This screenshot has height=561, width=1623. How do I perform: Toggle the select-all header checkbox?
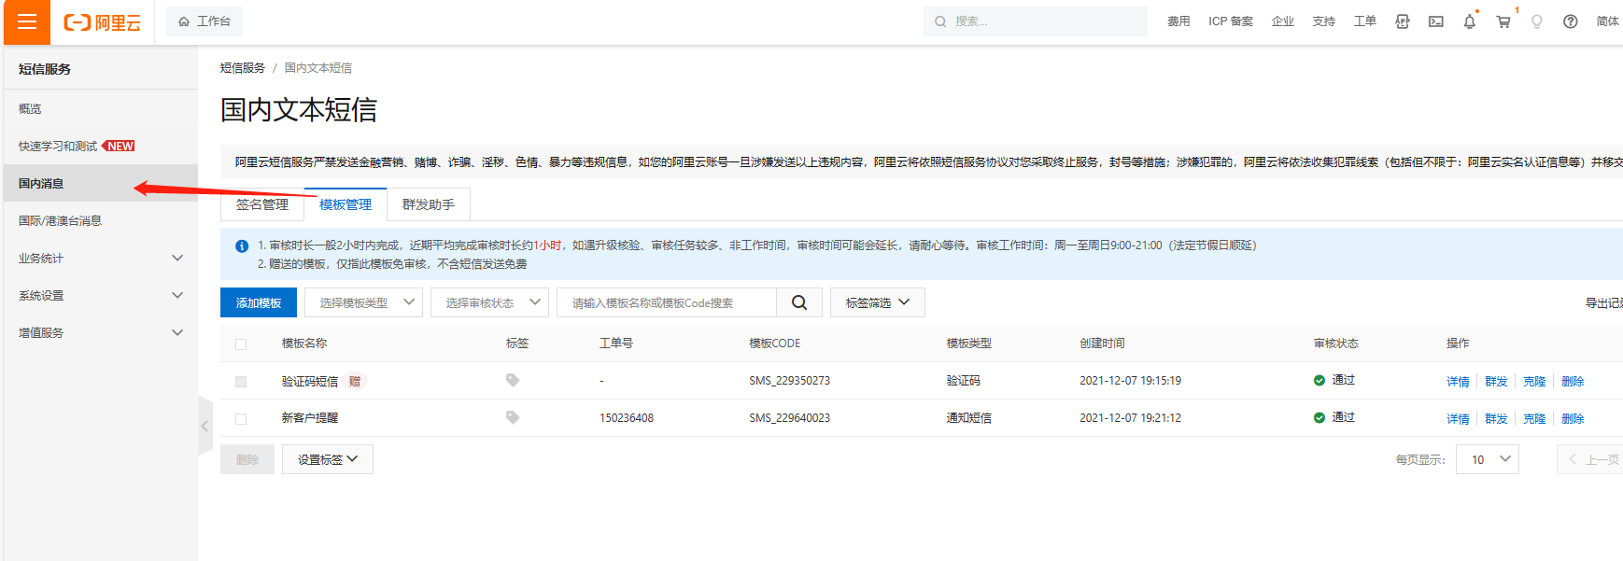tap(241, 344)
